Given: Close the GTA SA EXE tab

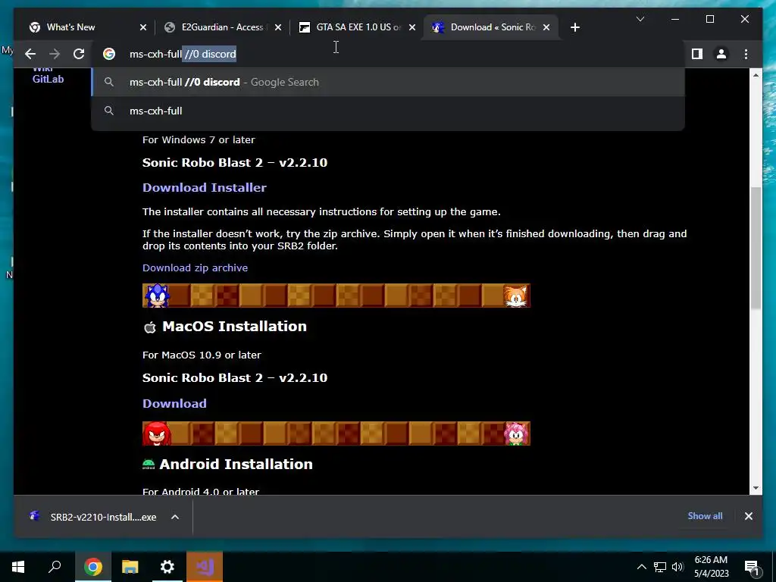Looking at the screenshot, I should pos(412,27).
